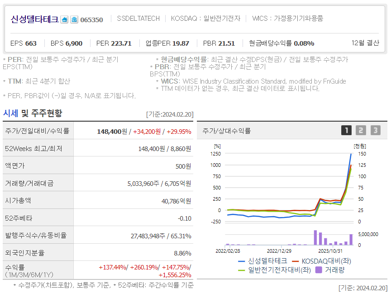Screen dimensions: 391x293
Task: Click the 수익률 (1M/3M/6M/1Y) row label
Action: pyautogui.click(x=29, y=271)
